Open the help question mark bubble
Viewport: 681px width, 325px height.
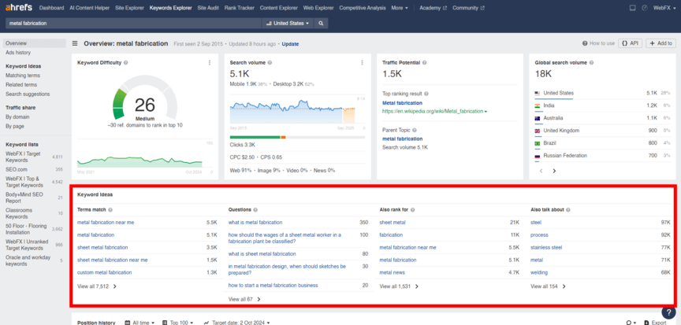click(x=668, y=312)
